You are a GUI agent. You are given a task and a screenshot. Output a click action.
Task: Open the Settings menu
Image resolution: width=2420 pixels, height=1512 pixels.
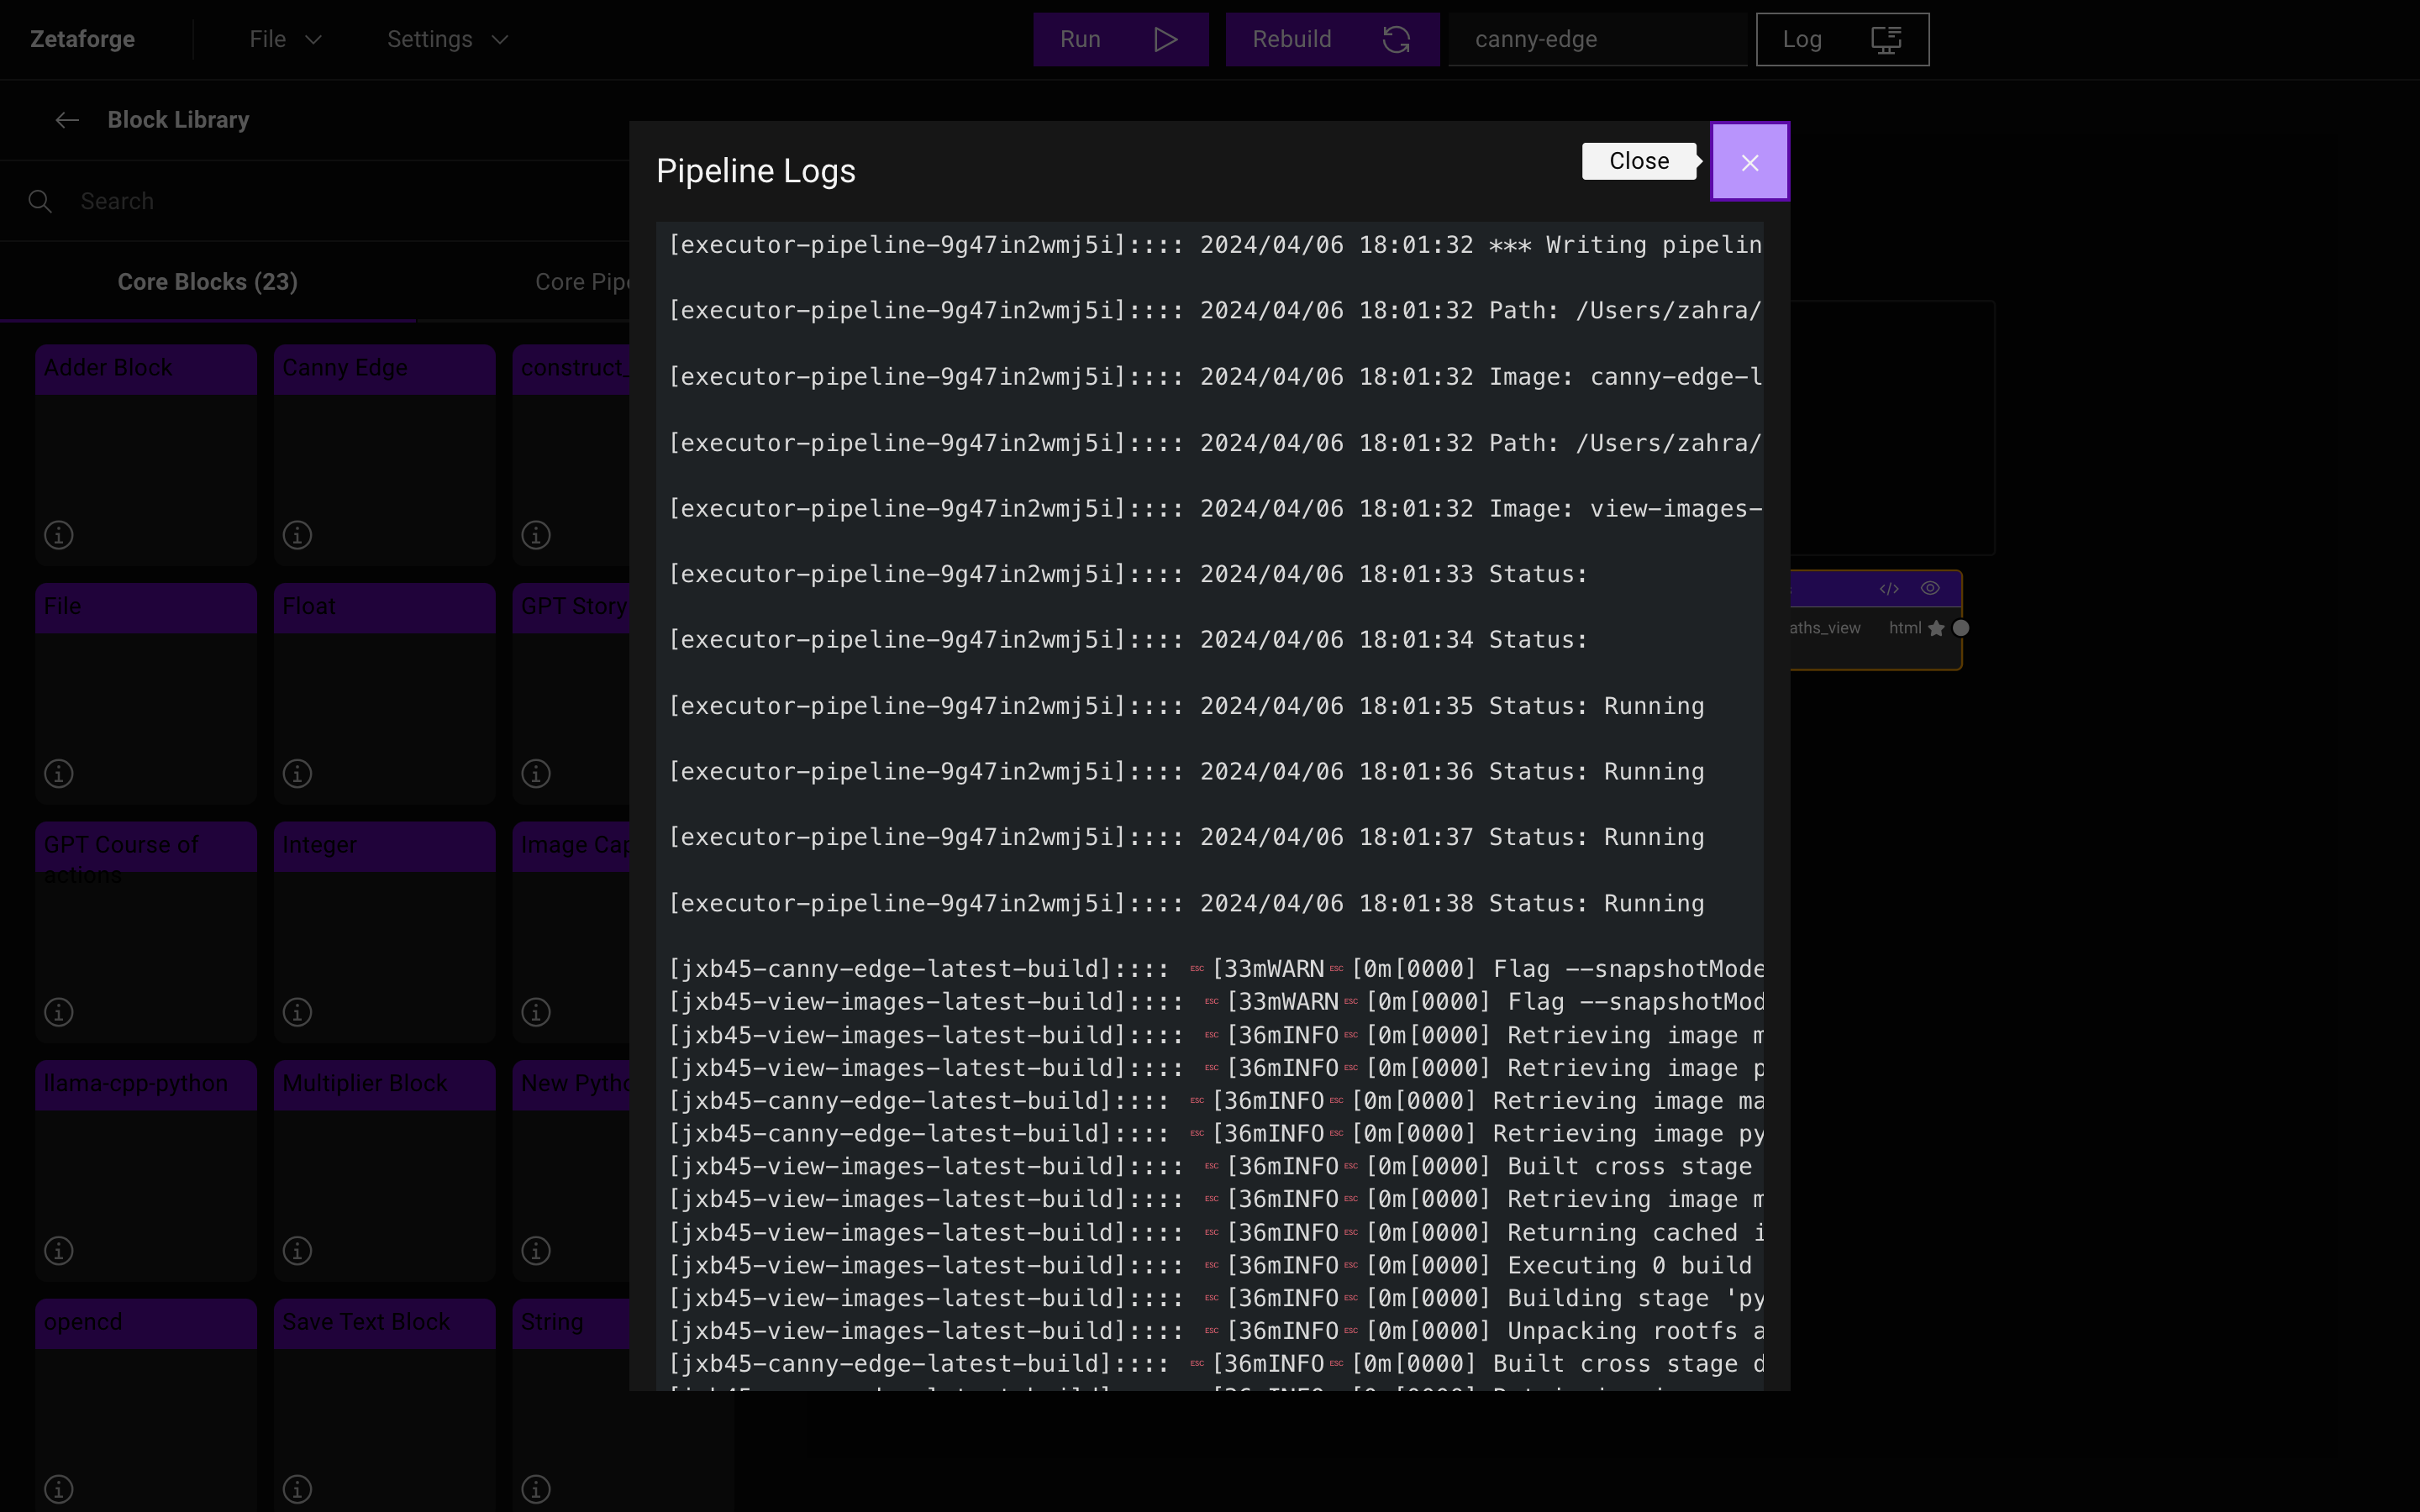click(447, 39)
